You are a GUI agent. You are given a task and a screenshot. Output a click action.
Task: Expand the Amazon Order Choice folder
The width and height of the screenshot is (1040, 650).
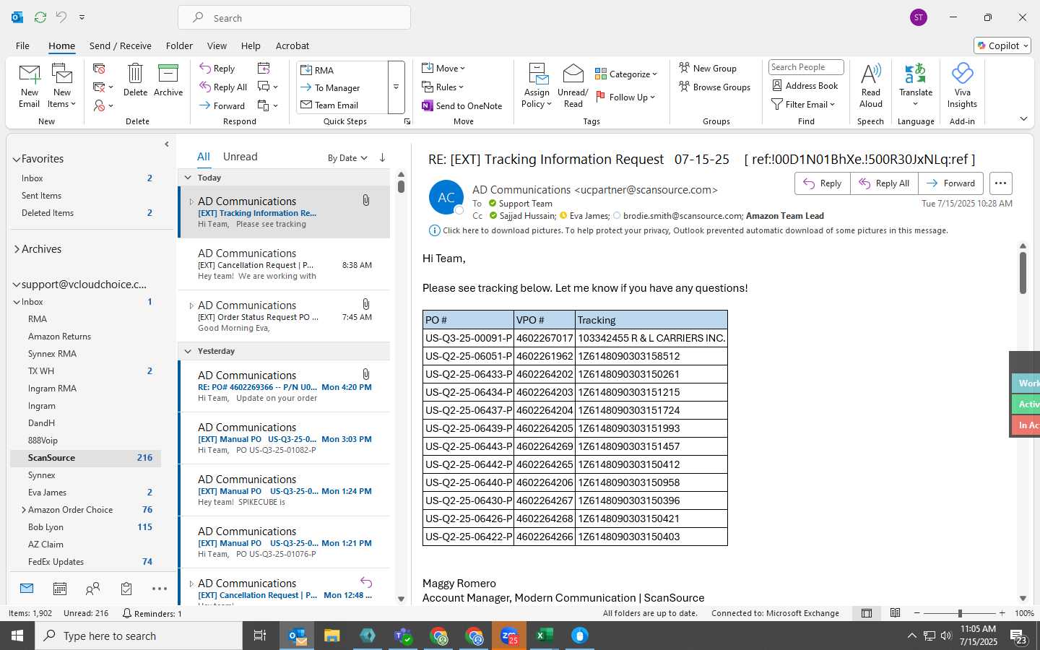[x=24, y=510]
